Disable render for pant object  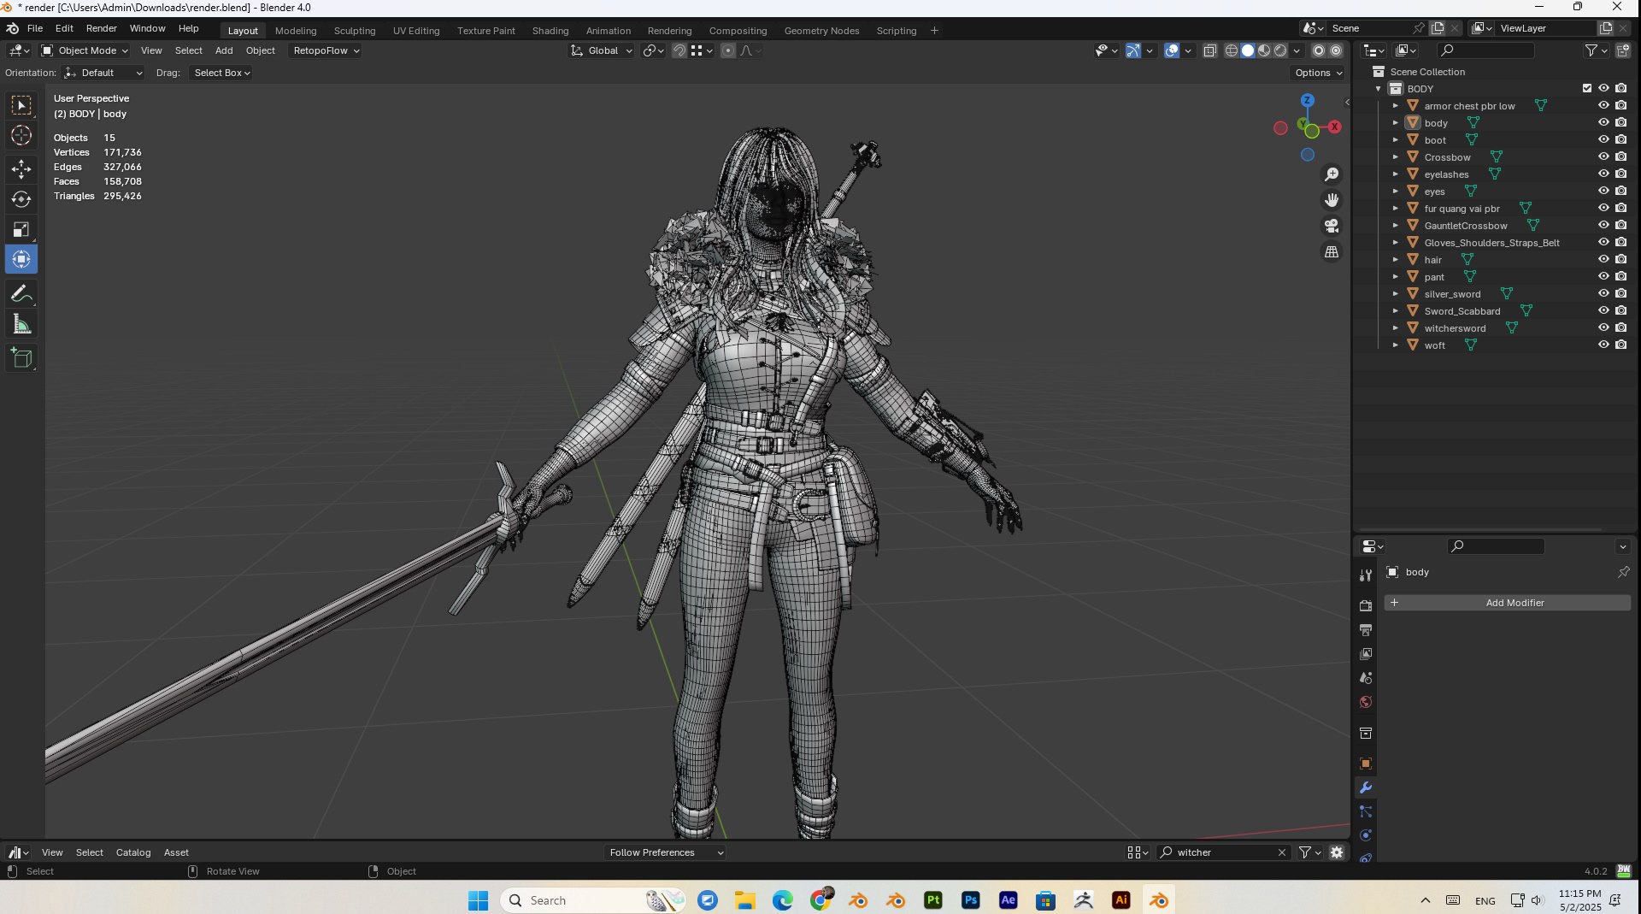pos(1620,277)
